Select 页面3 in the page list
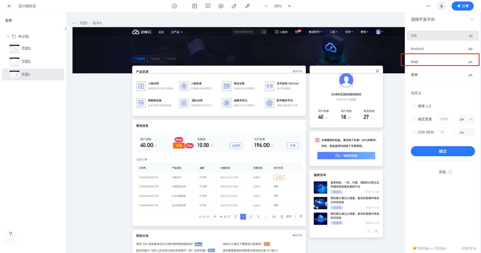Image resolution: width=481 pixels, height=253 pixels. (33, 48)
